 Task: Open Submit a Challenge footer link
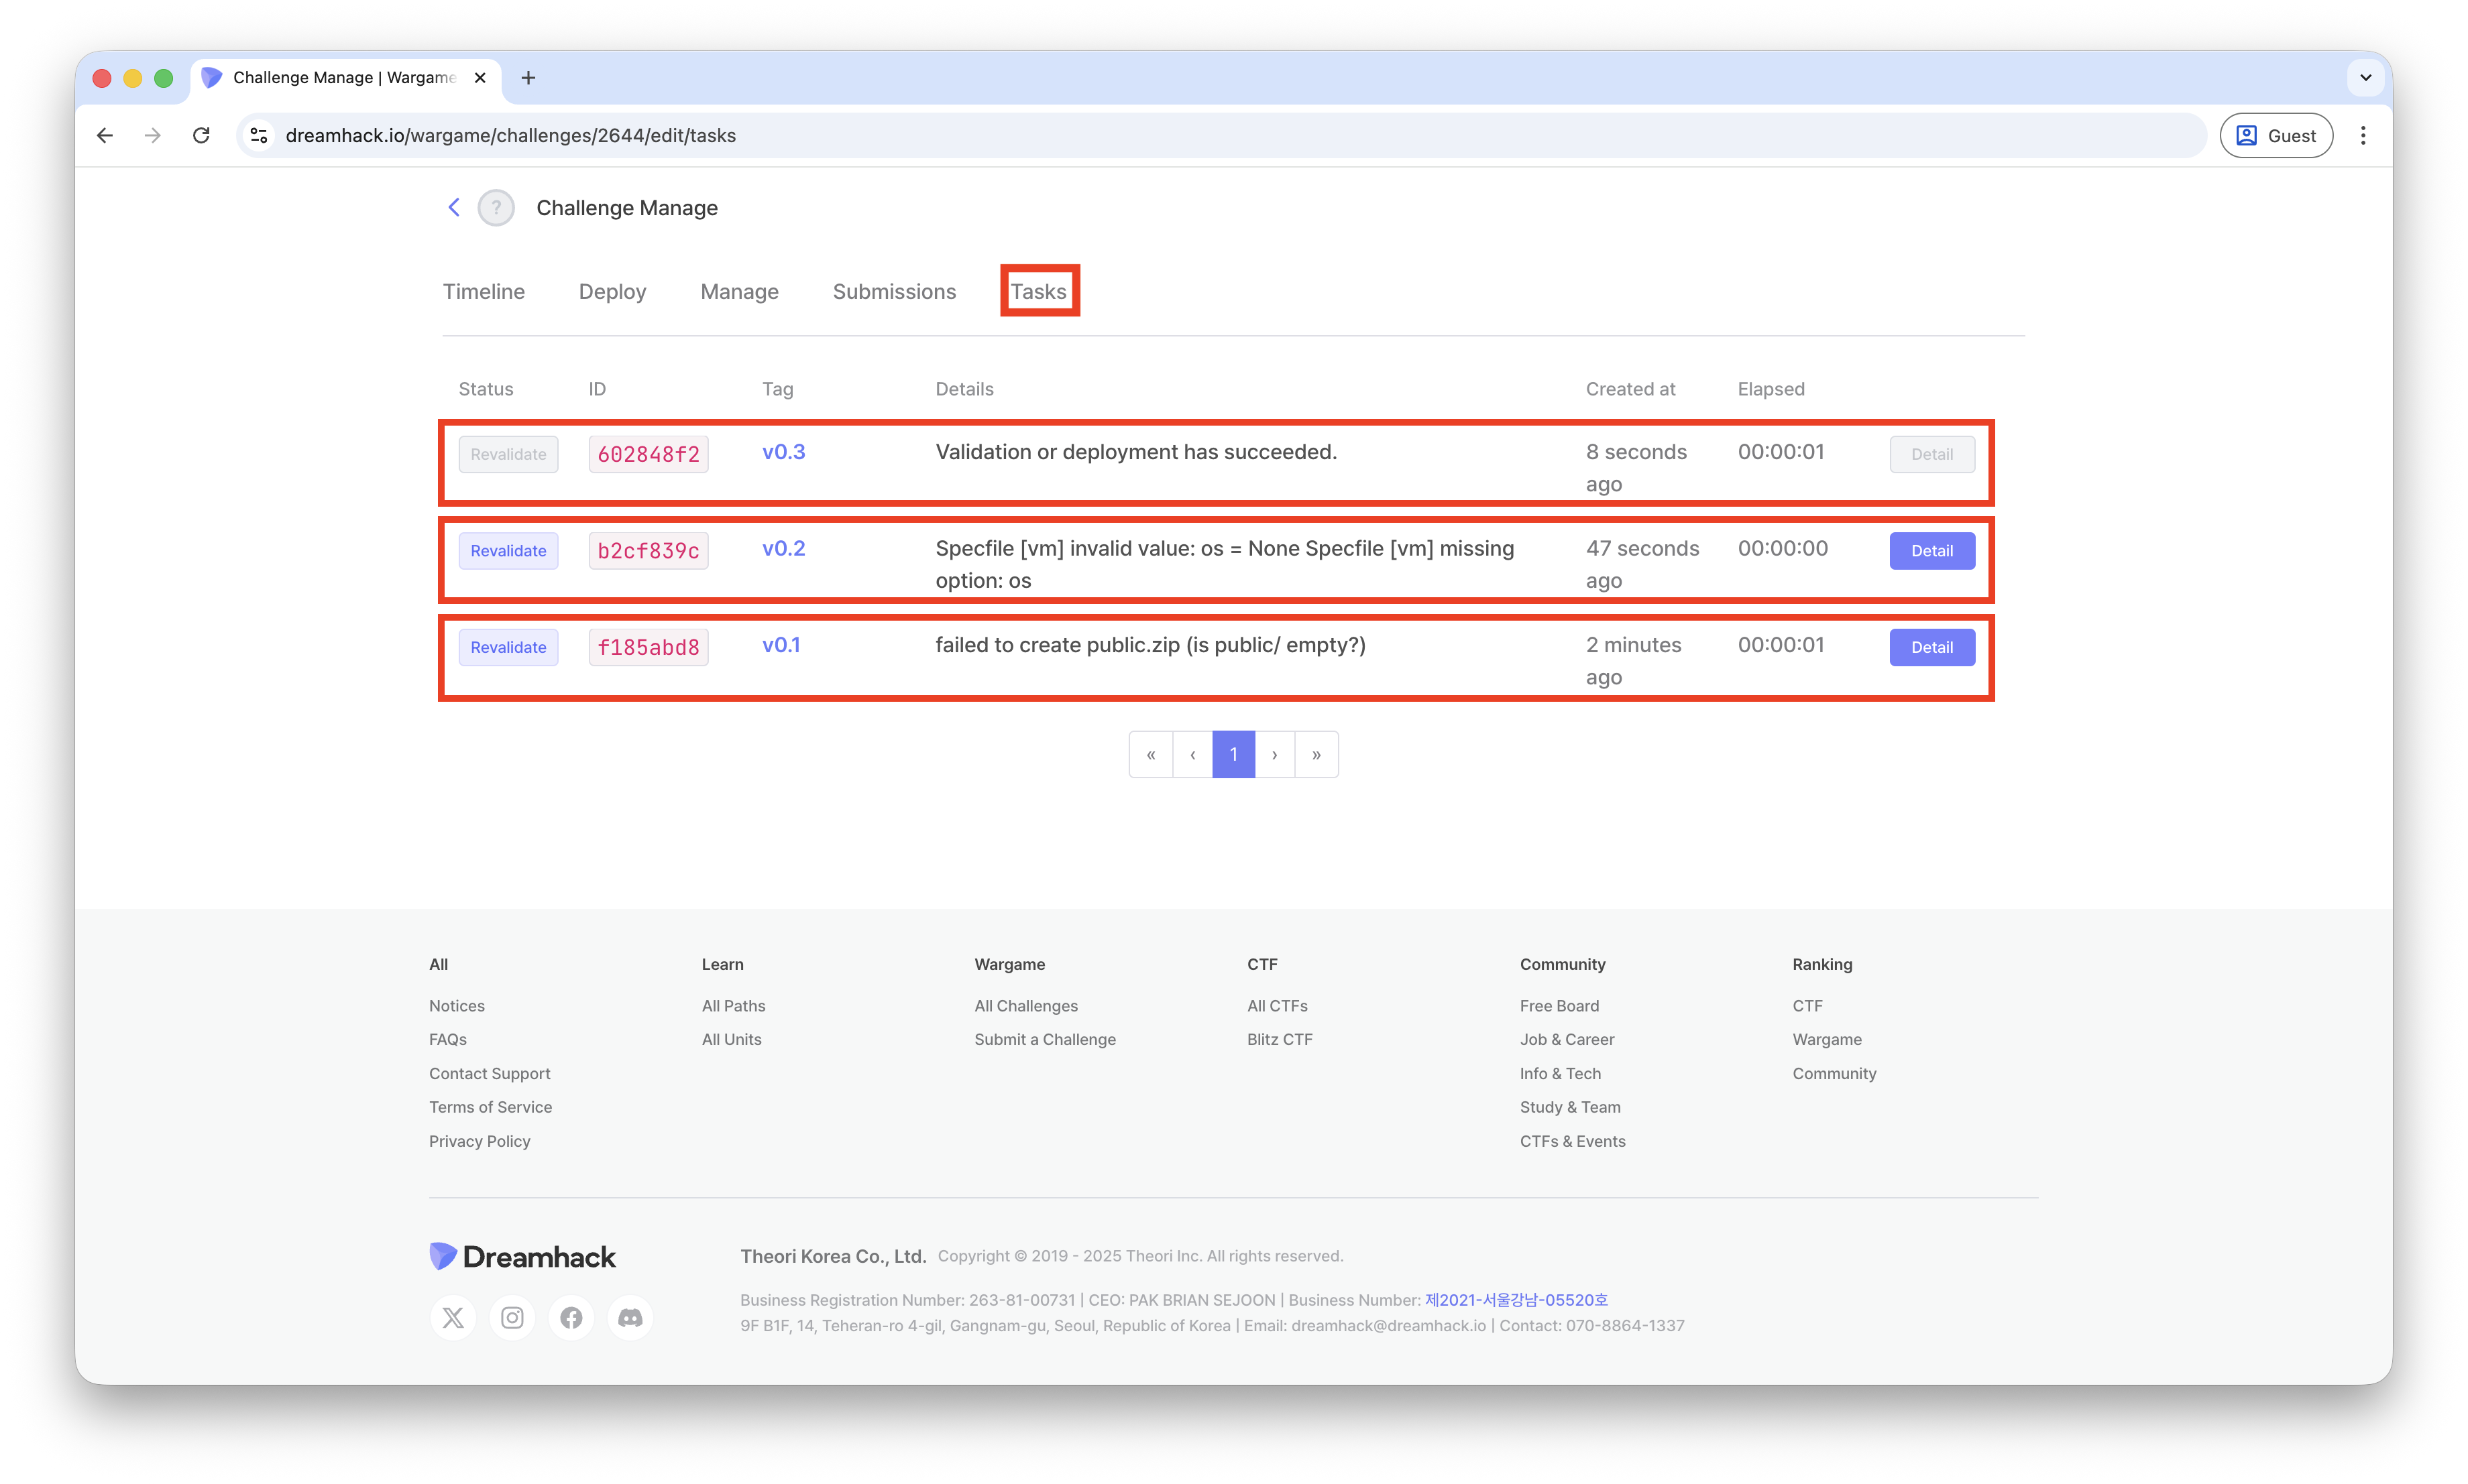click(1044, 1040)
